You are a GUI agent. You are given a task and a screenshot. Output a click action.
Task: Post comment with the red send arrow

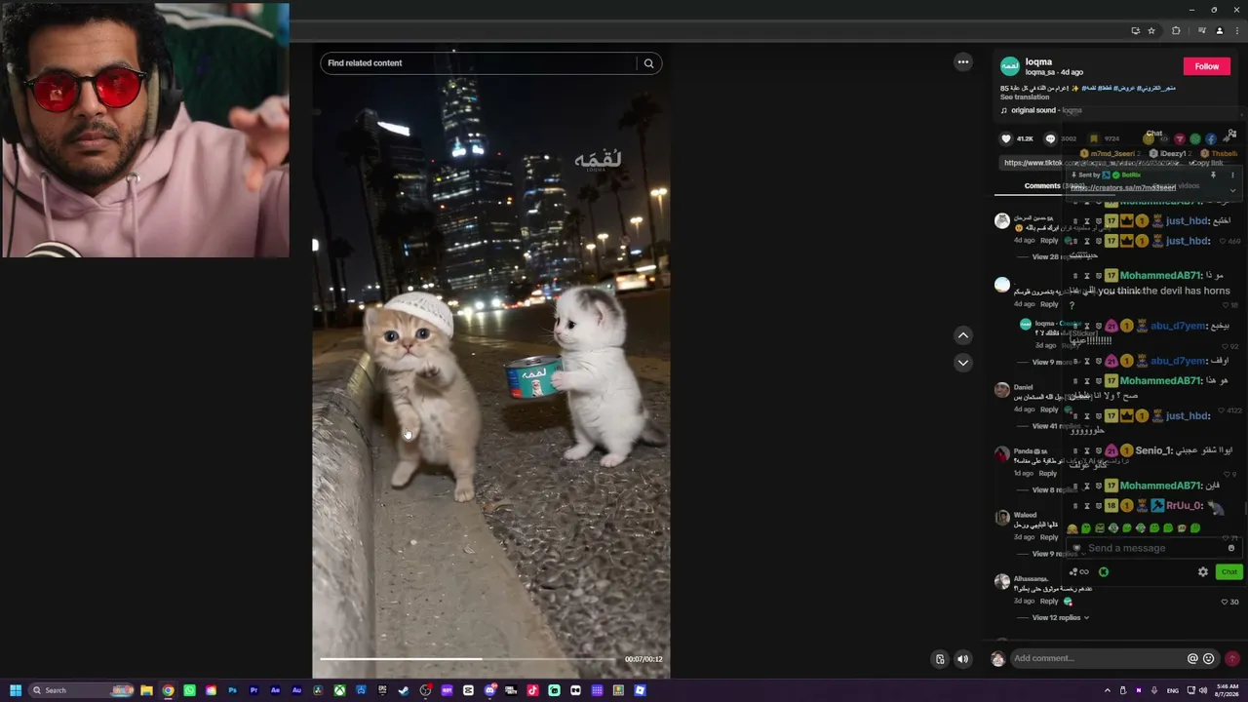(x=1232, y=659)
